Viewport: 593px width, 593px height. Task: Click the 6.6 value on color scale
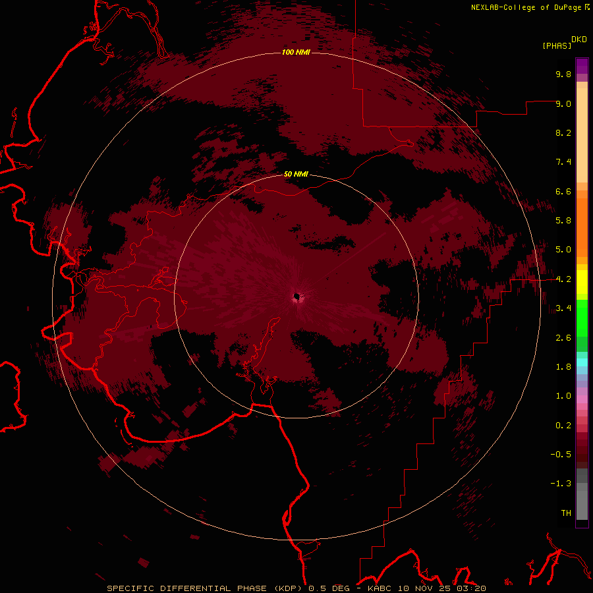pos(563,191)
